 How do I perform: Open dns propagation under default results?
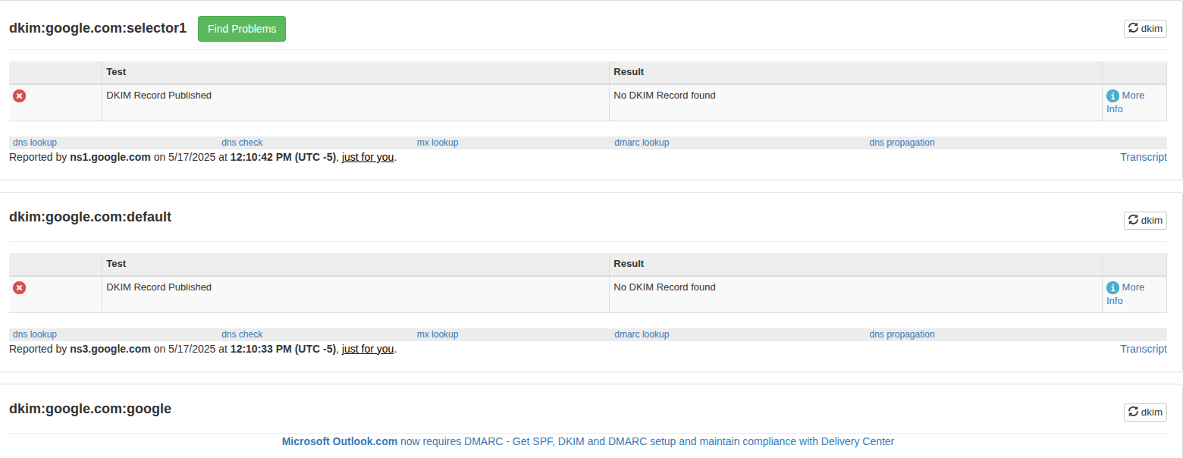[902, 334]
